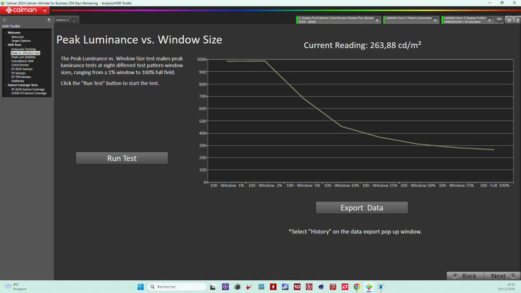Click the round button at sidebar top-left

click(5, 20)
